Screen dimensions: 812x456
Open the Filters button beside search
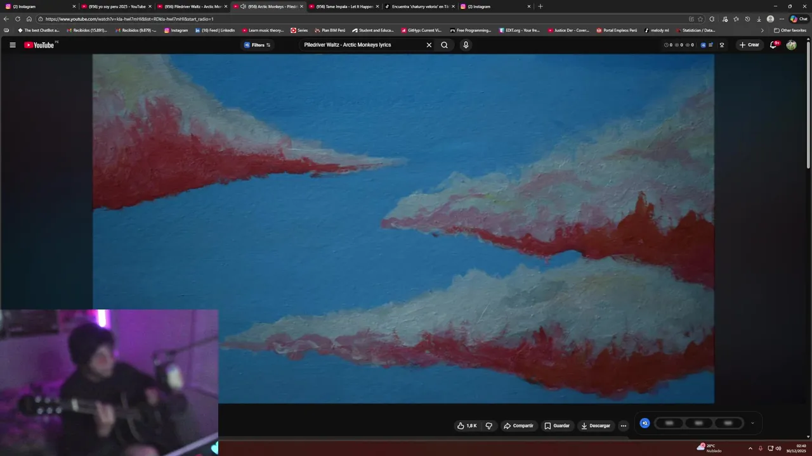(x=257, y=45)
